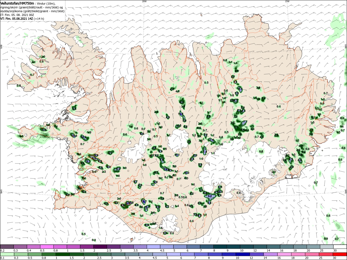The width and height of the screenshot is (347, 260).
Task: Click the 0.2 label on the upper legend scale
Action: point(2,251)
